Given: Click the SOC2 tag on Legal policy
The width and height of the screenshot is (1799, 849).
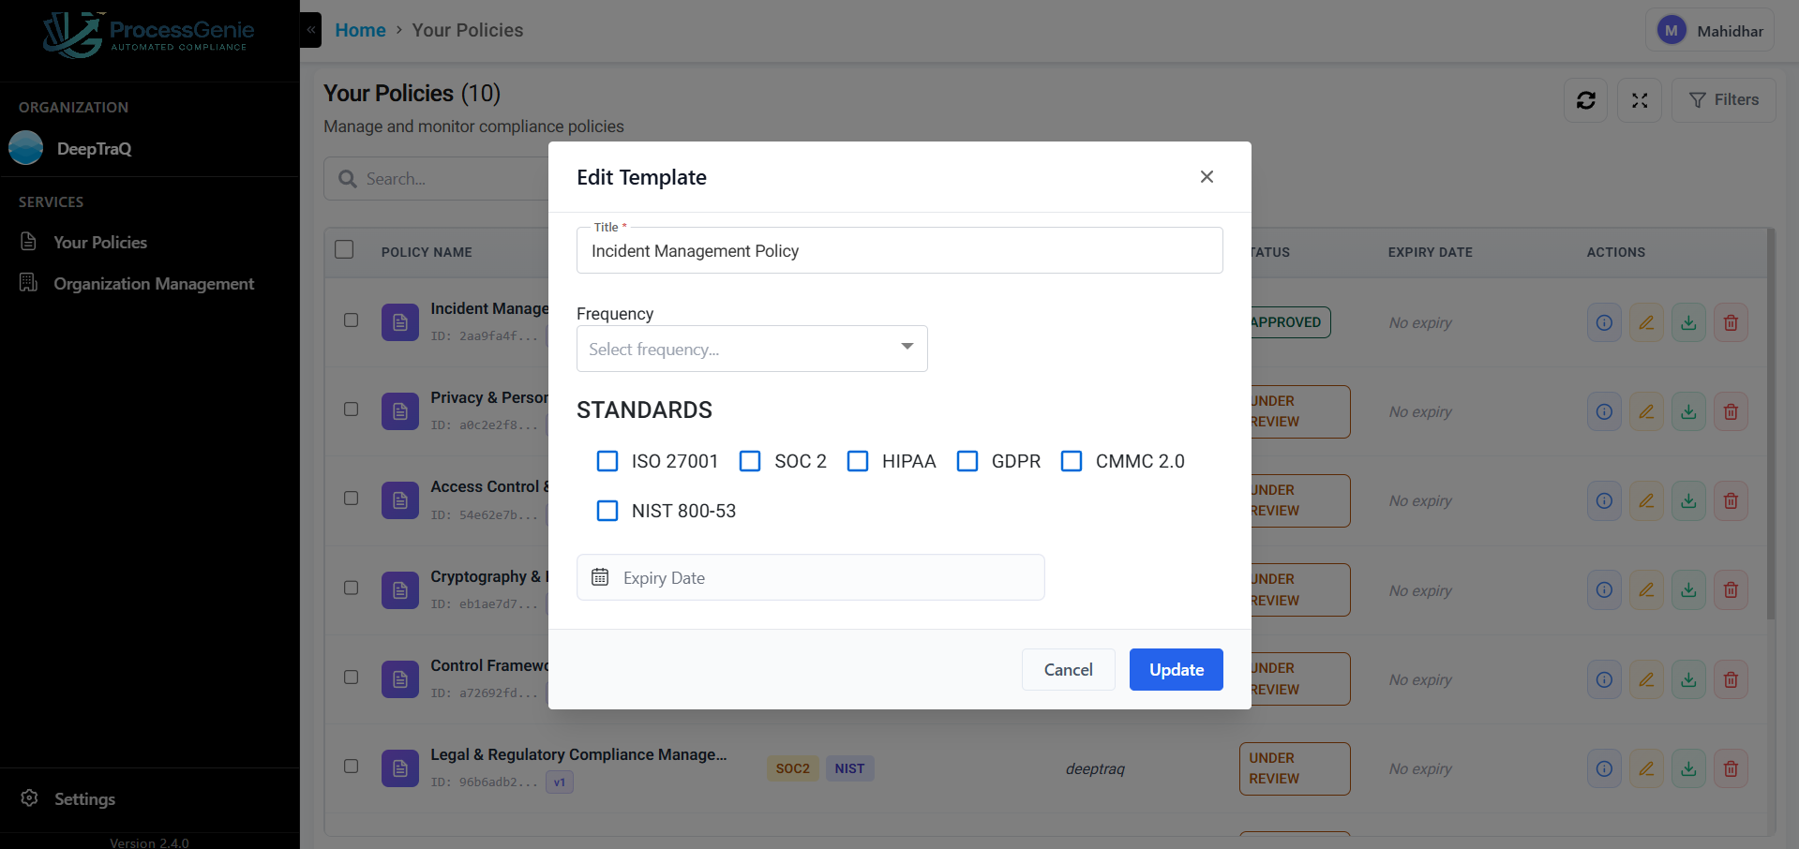Looking at the screenshot, I should tap(792, 768).
